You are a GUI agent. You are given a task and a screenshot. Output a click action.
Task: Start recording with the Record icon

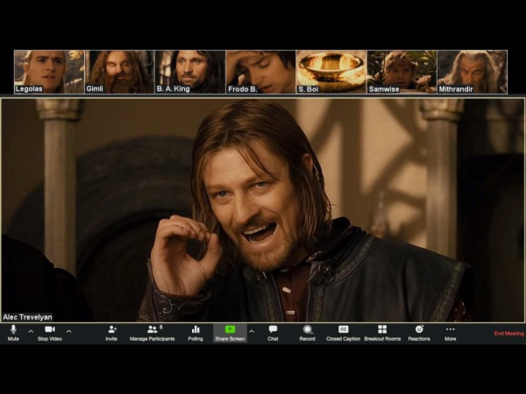point(307,332)
